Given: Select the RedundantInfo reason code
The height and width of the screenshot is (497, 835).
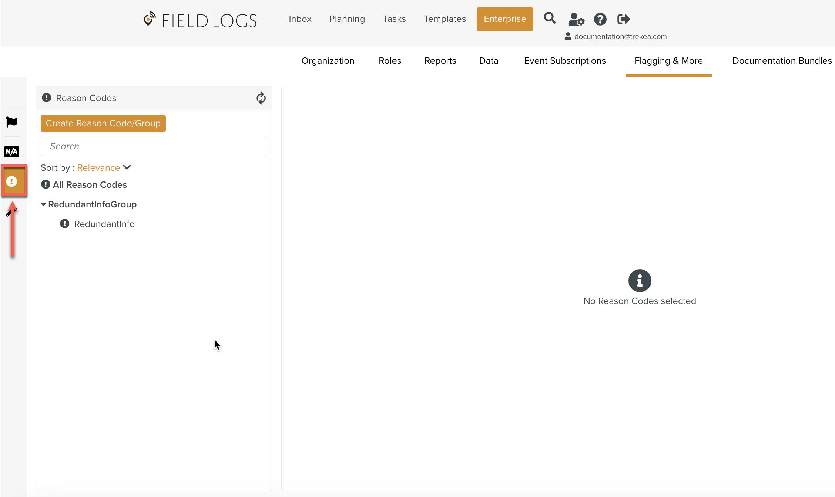Looking at the screenshot, I should pyautogui.click(x=104, y=224).
